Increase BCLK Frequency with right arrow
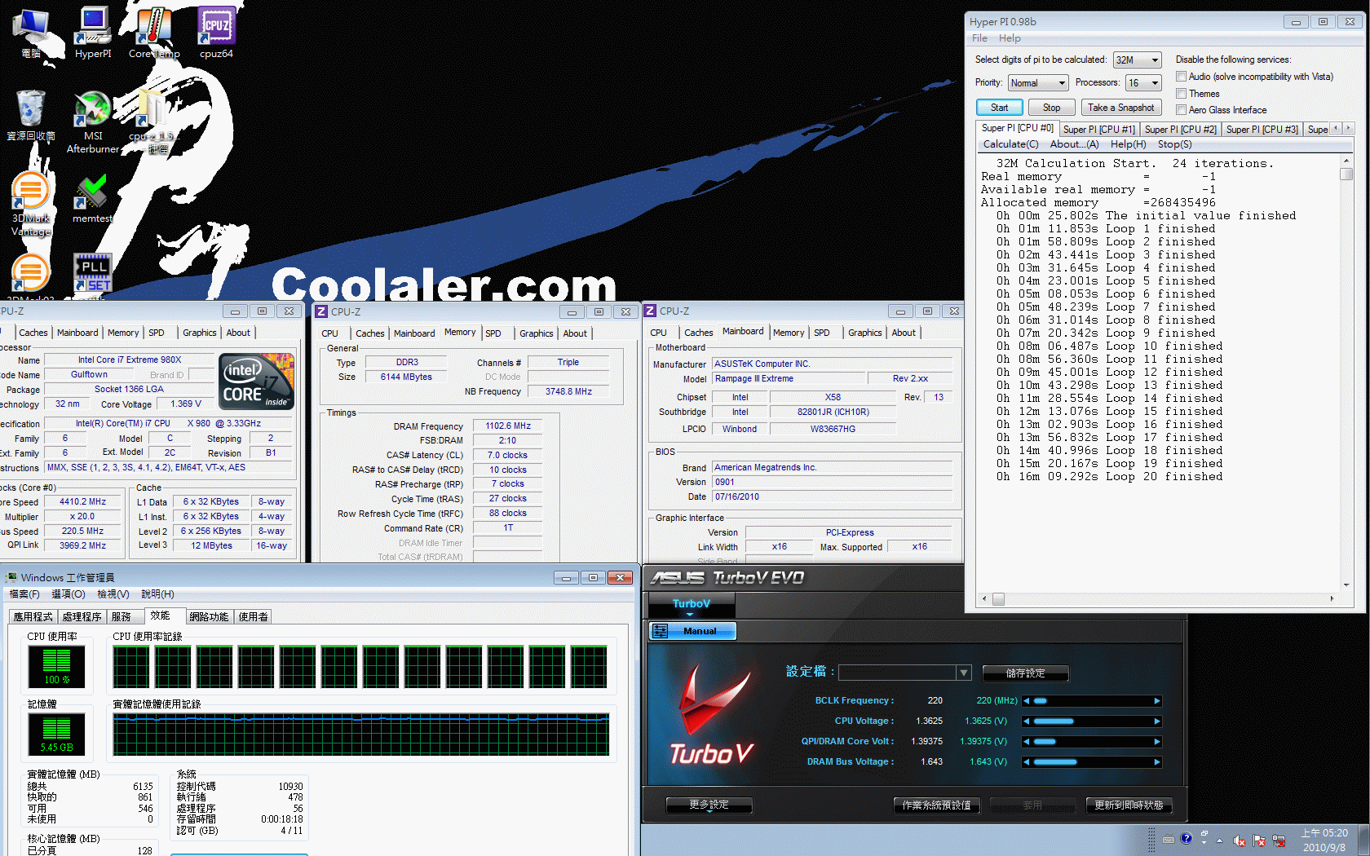The image size is (1370, 856). point(1157,701)
